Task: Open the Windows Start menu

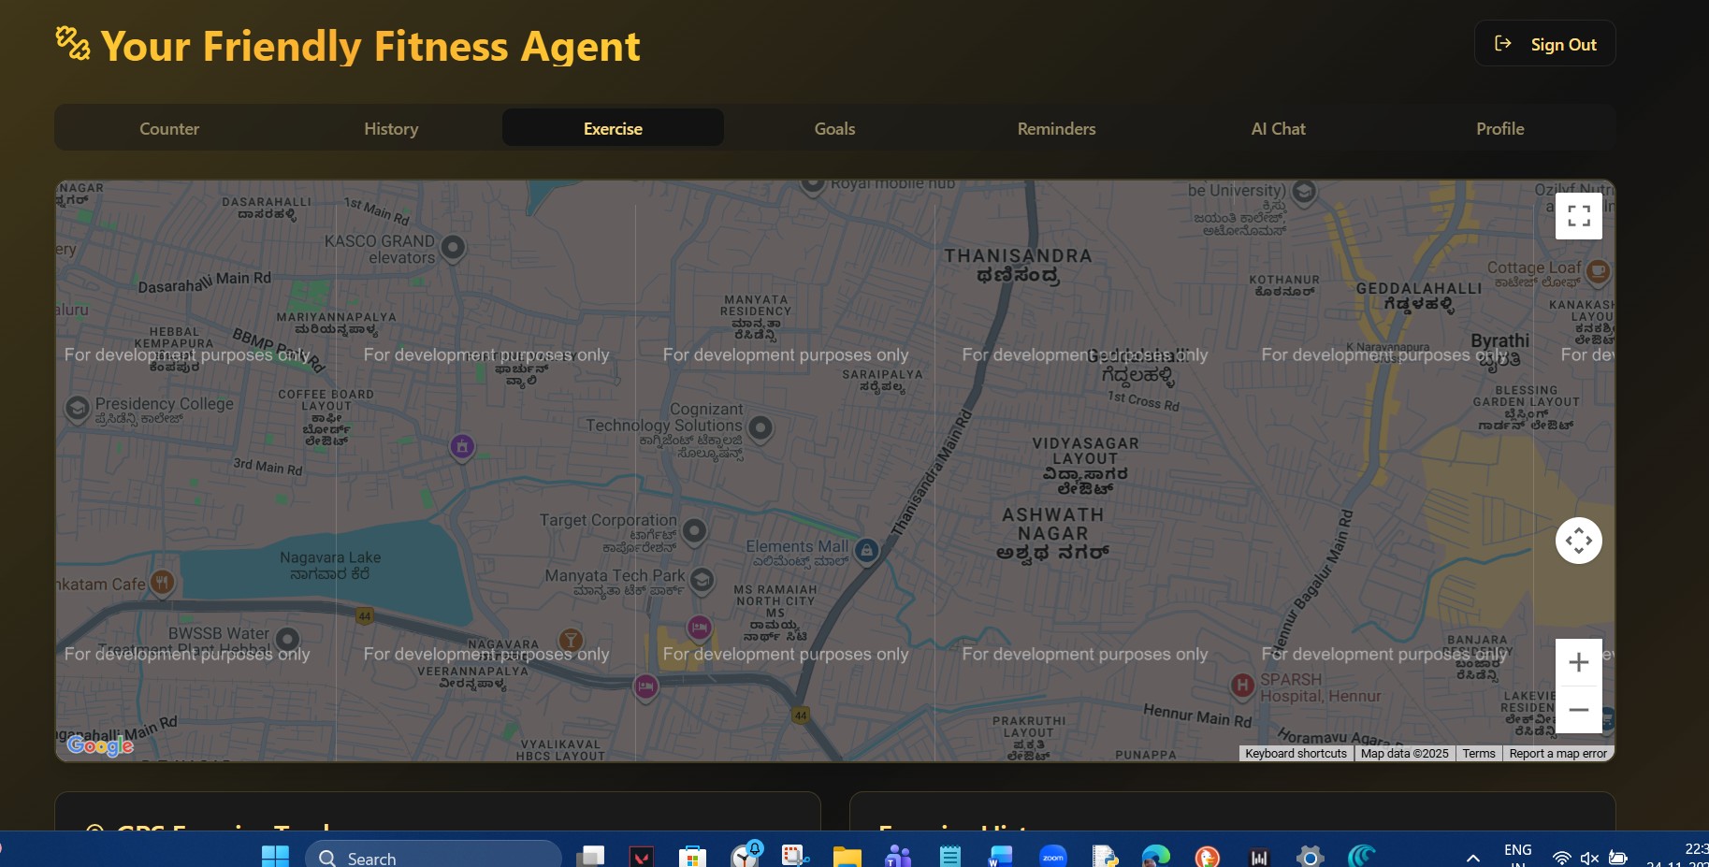Action: [275, 857]
